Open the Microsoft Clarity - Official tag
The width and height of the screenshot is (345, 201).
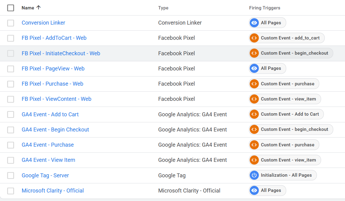pos(52,191)
